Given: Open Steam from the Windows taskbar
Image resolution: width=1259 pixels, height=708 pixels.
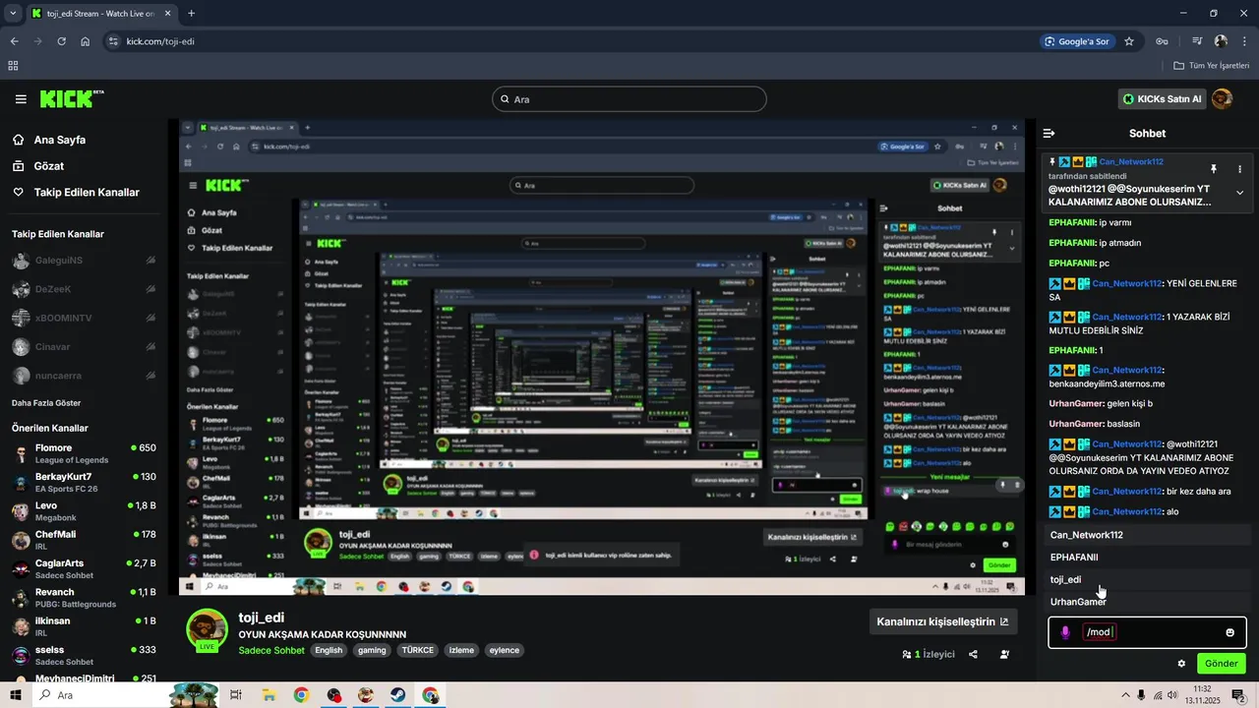Looking at the screenshot, I should coord(397,695).
